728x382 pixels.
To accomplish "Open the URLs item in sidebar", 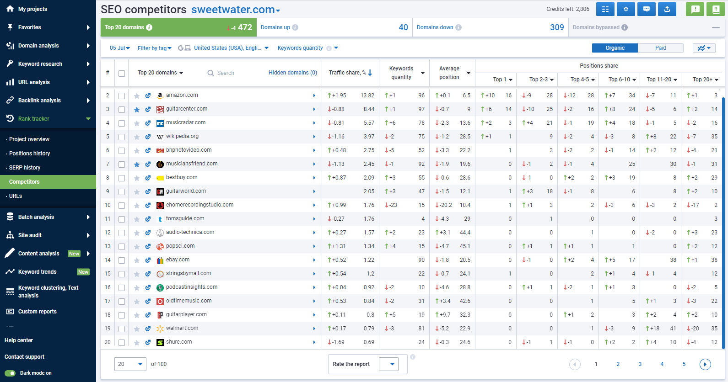I will (16, 196).
